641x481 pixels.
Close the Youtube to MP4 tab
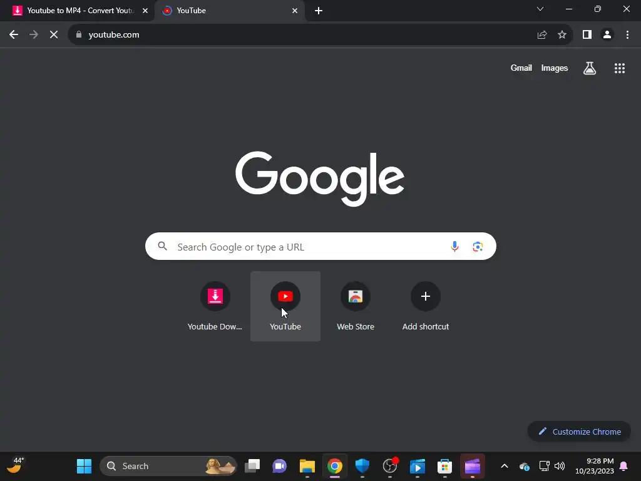(145, 11)
